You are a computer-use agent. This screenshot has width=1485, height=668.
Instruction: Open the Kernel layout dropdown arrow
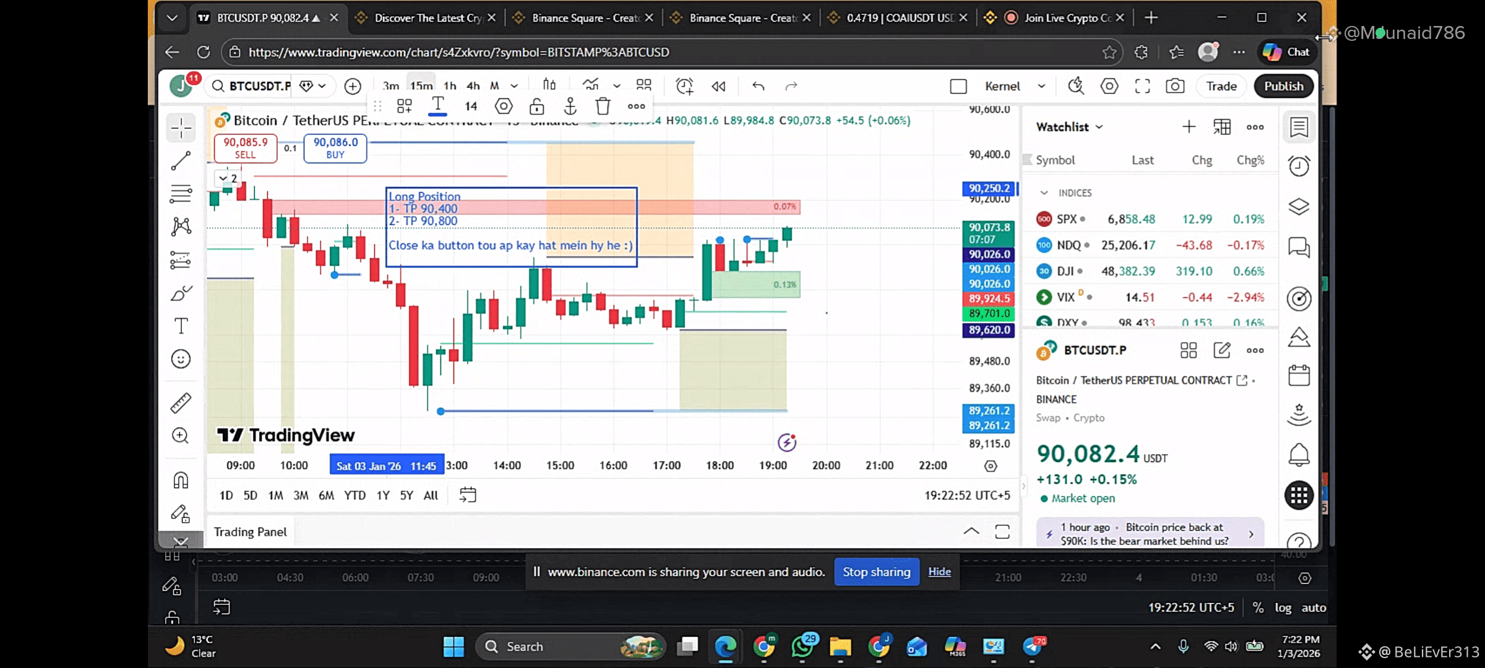(1042, 86)
